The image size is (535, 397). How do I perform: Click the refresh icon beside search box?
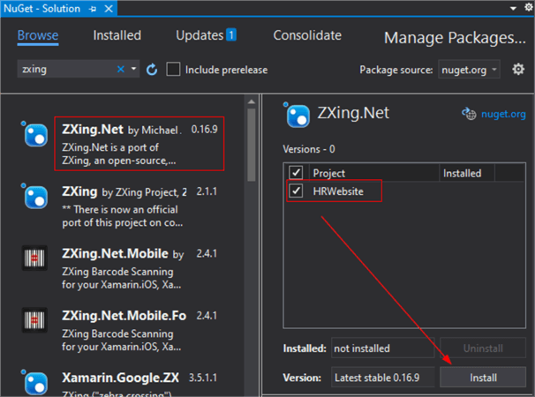[x=152, y=69]
